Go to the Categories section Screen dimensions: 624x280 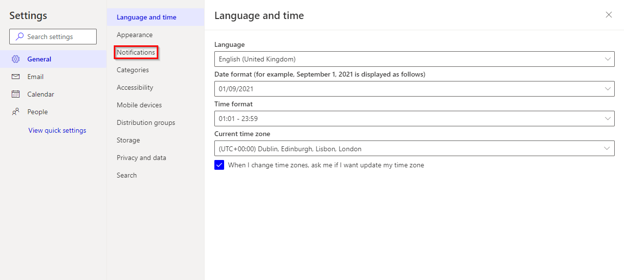click(x=133, y=70)
